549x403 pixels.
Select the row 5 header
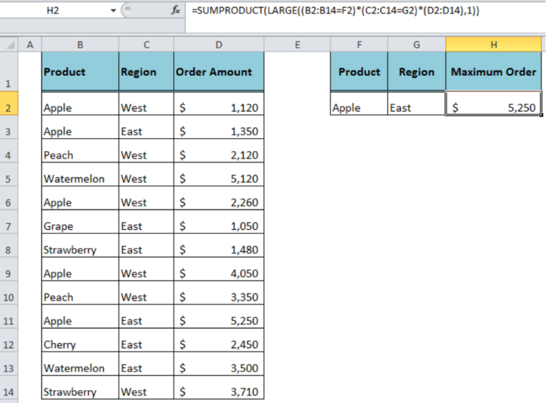(10, 179)
